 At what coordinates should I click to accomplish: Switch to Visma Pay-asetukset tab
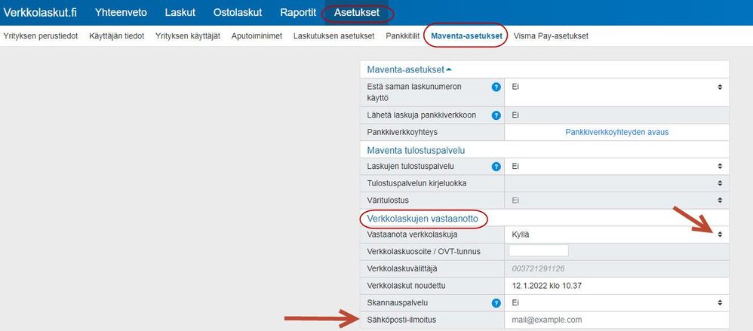[x=551, y=35]
